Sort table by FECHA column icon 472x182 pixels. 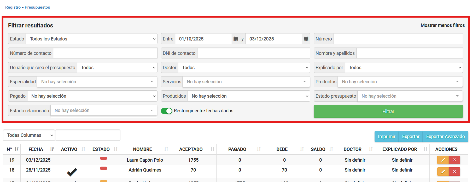click(x=52, y=149)
